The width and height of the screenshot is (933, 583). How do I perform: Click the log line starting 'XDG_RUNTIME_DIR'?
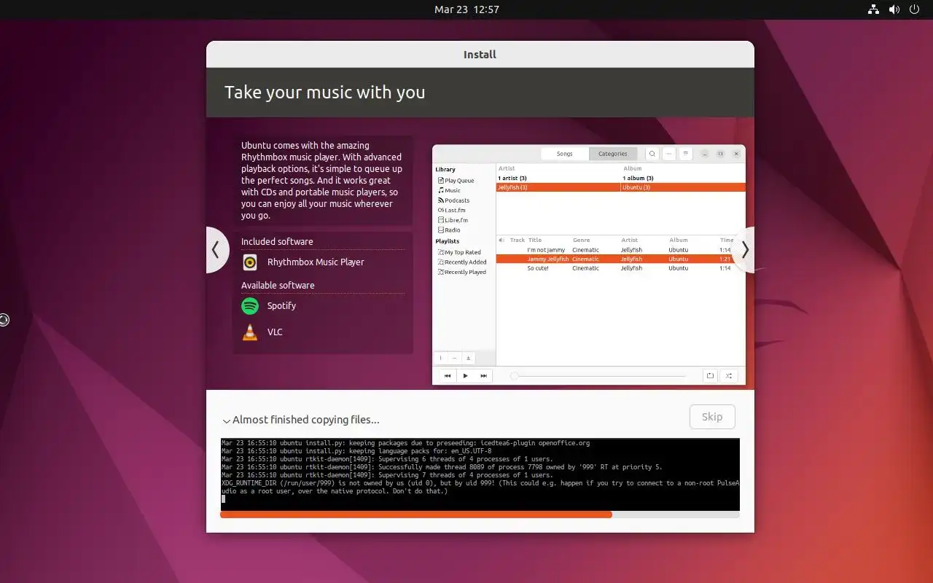[480, 487]
